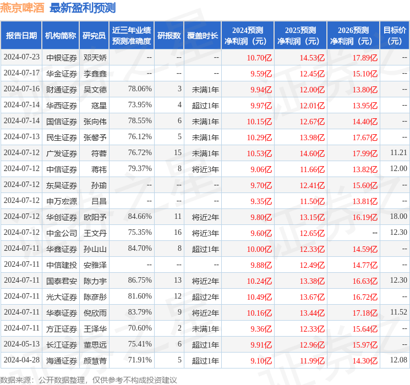Click the 2025预测净利润 column header
The width and height of the screenshot is (410, 385).
click(300, 36)
